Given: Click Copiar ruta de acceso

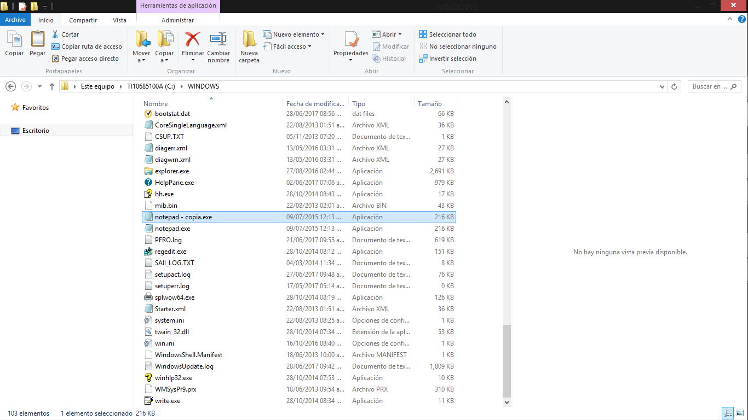Looking at the screenshot, I should click(x=87, y=46).
